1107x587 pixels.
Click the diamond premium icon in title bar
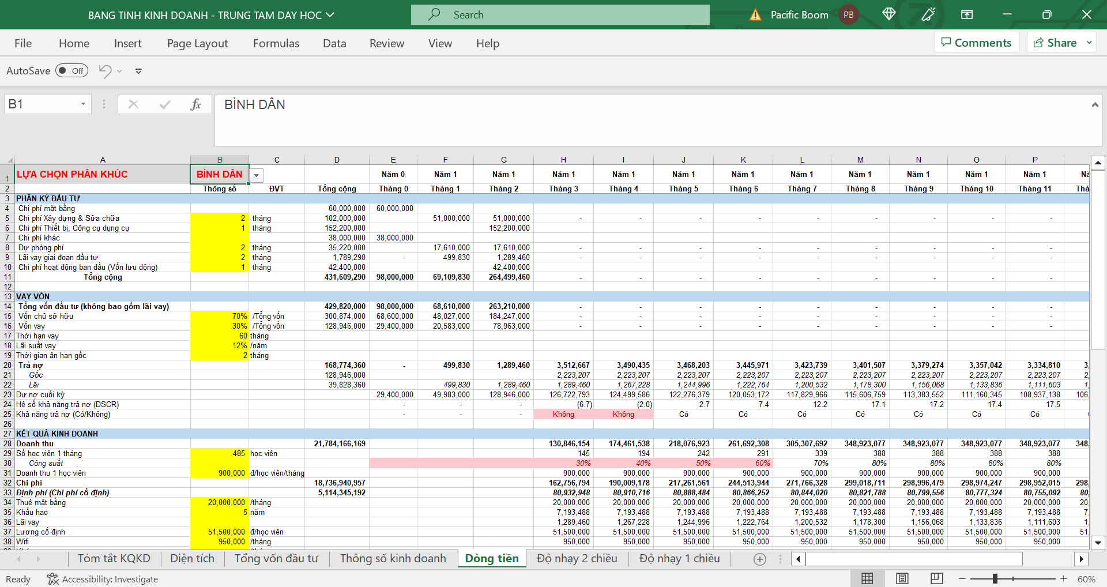[888, 14]
